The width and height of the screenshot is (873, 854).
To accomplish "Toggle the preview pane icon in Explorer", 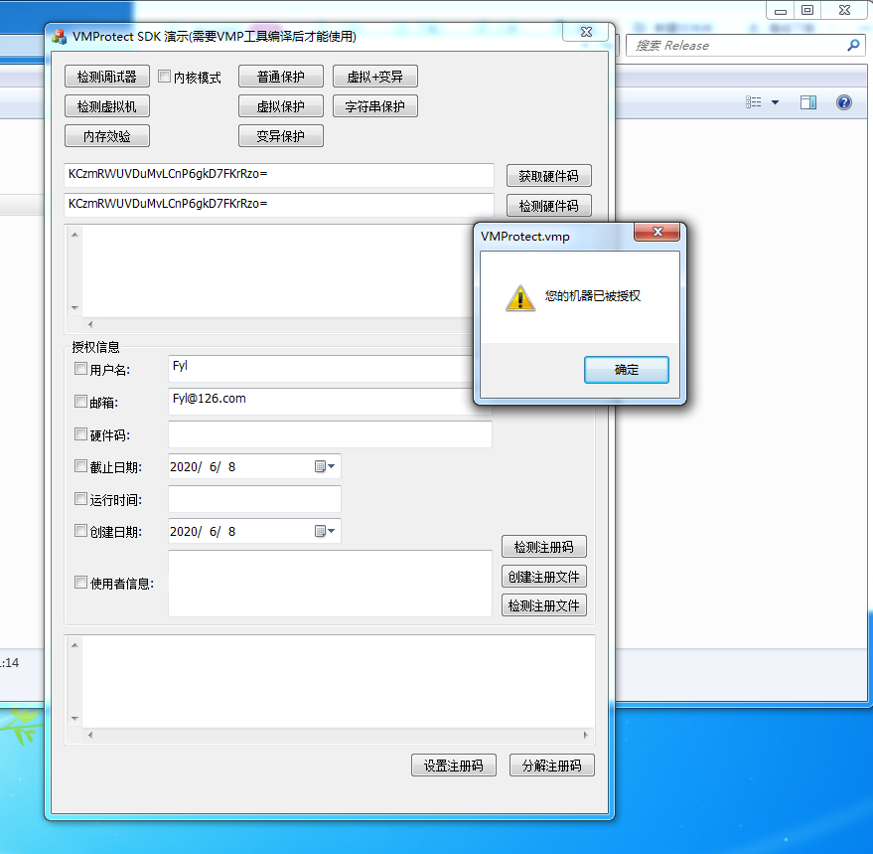I will tap(808, 102).
